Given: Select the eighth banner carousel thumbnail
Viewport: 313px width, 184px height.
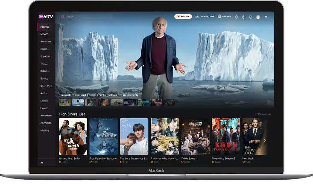Looking at the screenshot, I should (156, 102).
